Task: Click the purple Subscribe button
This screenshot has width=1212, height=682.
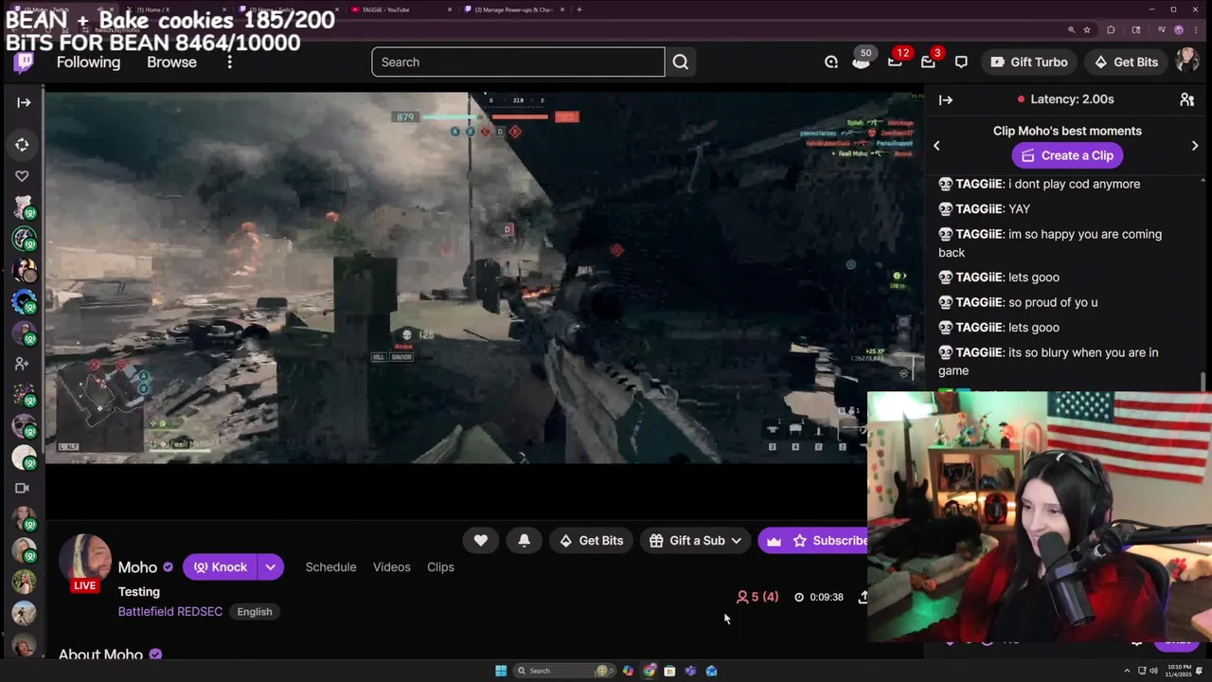Action: tap(814, 541)
